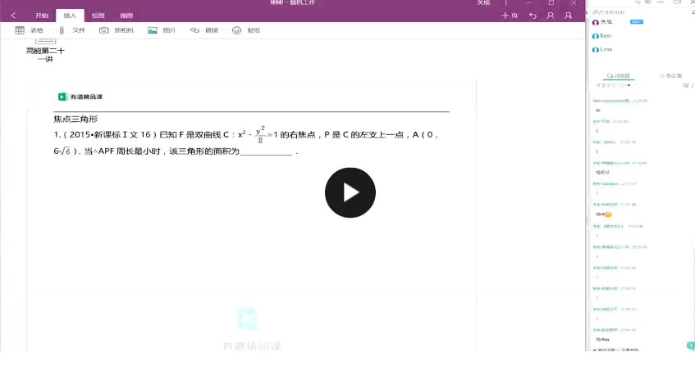The height and width of the screenshot is (370, 695).
Task: Switch to the tab beside 讨论区
Action: coord(670,75)
